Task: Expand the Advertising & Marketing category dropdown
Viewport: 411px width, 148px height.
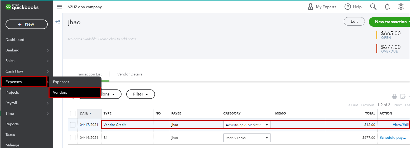Action: tap(267, 125)
